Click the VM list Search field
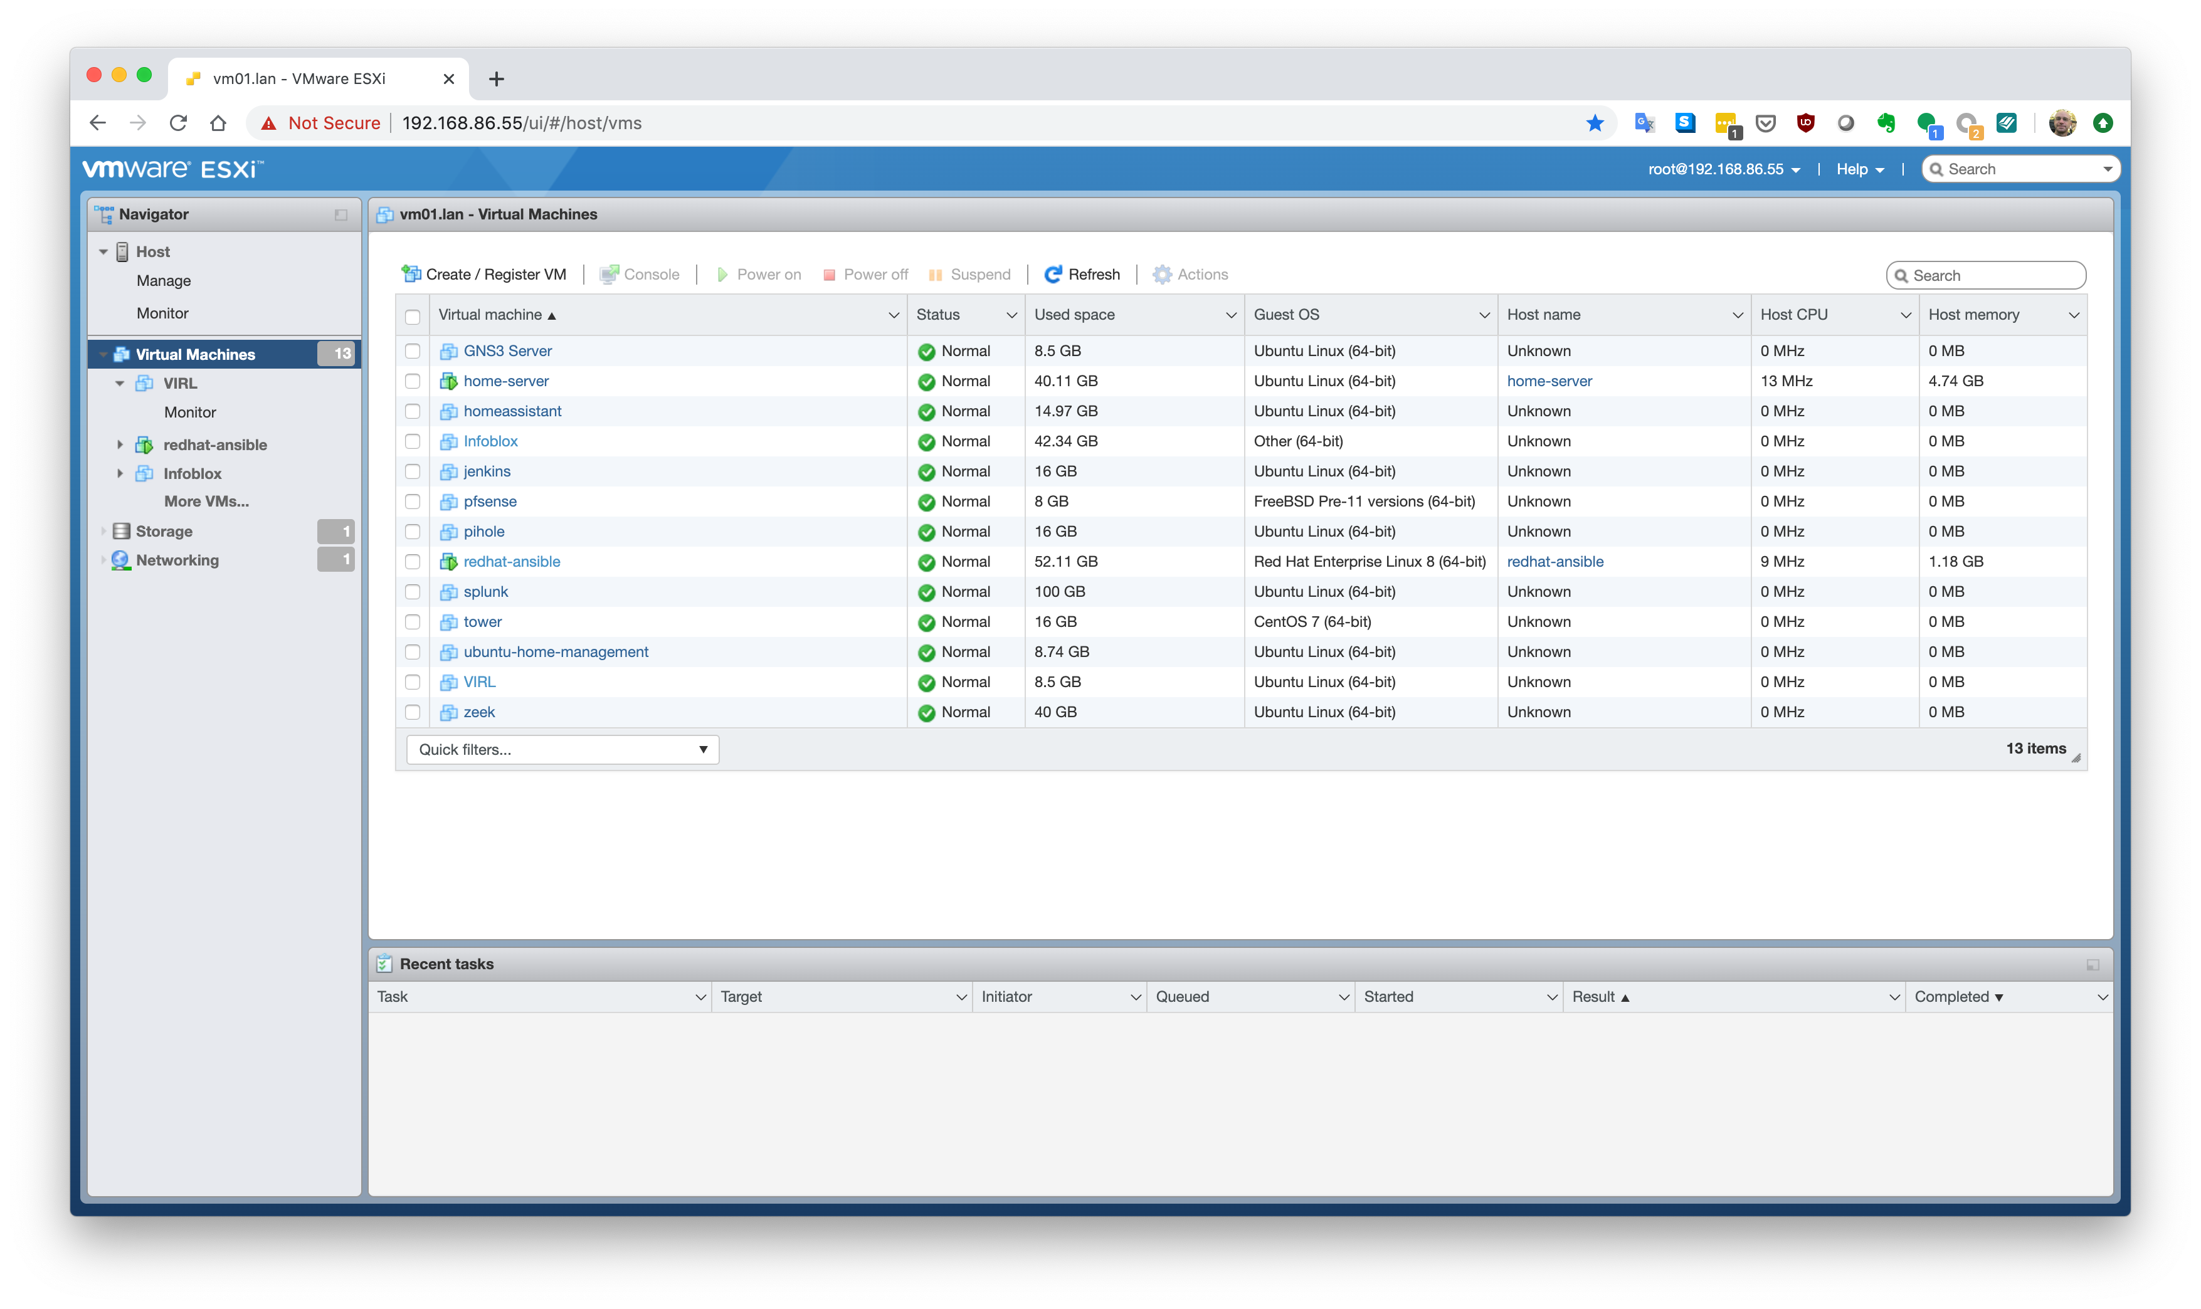The height and width of the screenshot is (1309, 2201). (x=1986, y=275)
